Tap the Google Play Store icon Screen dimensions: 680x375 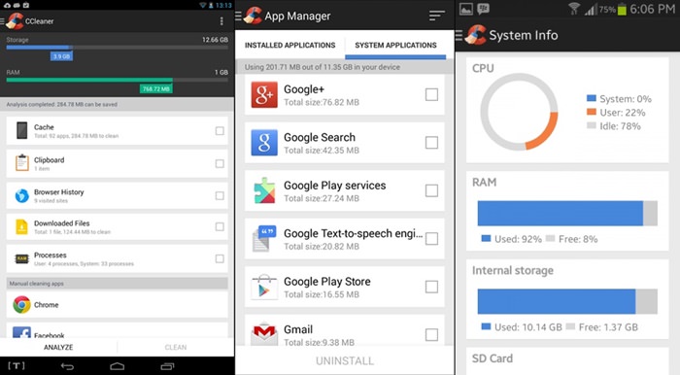point(264,287)
